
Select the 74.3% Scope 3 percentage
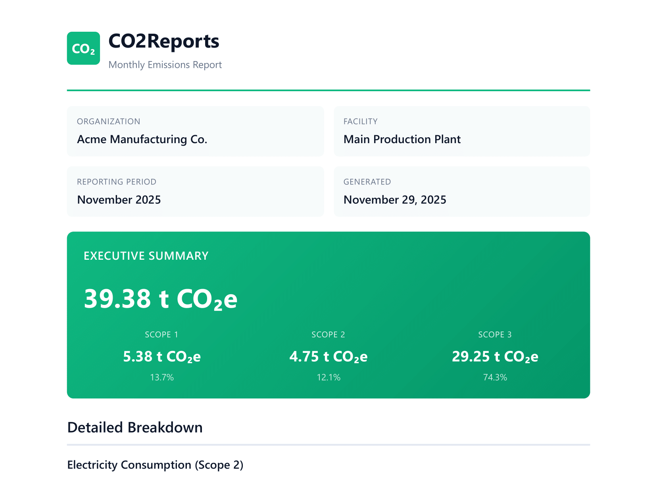495,377
